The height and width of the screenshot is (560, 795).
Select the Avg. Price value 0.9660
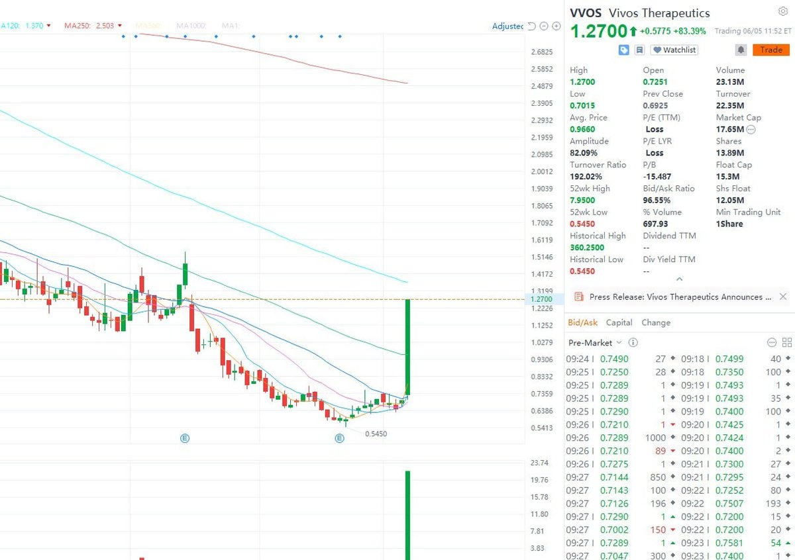pos(582,129)
